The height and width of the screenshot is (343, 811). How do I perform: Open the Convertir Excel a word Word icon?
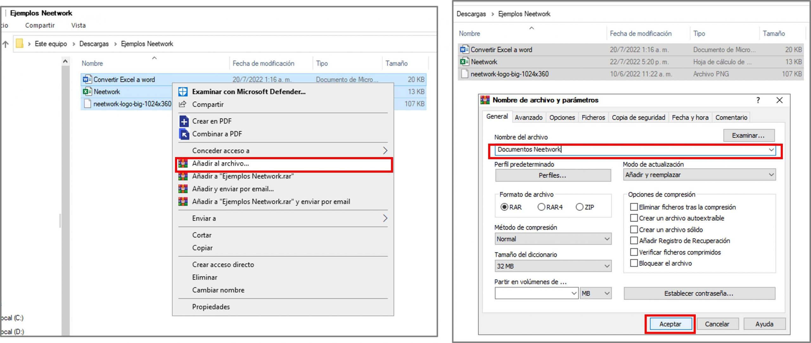(x=87, y=79)
